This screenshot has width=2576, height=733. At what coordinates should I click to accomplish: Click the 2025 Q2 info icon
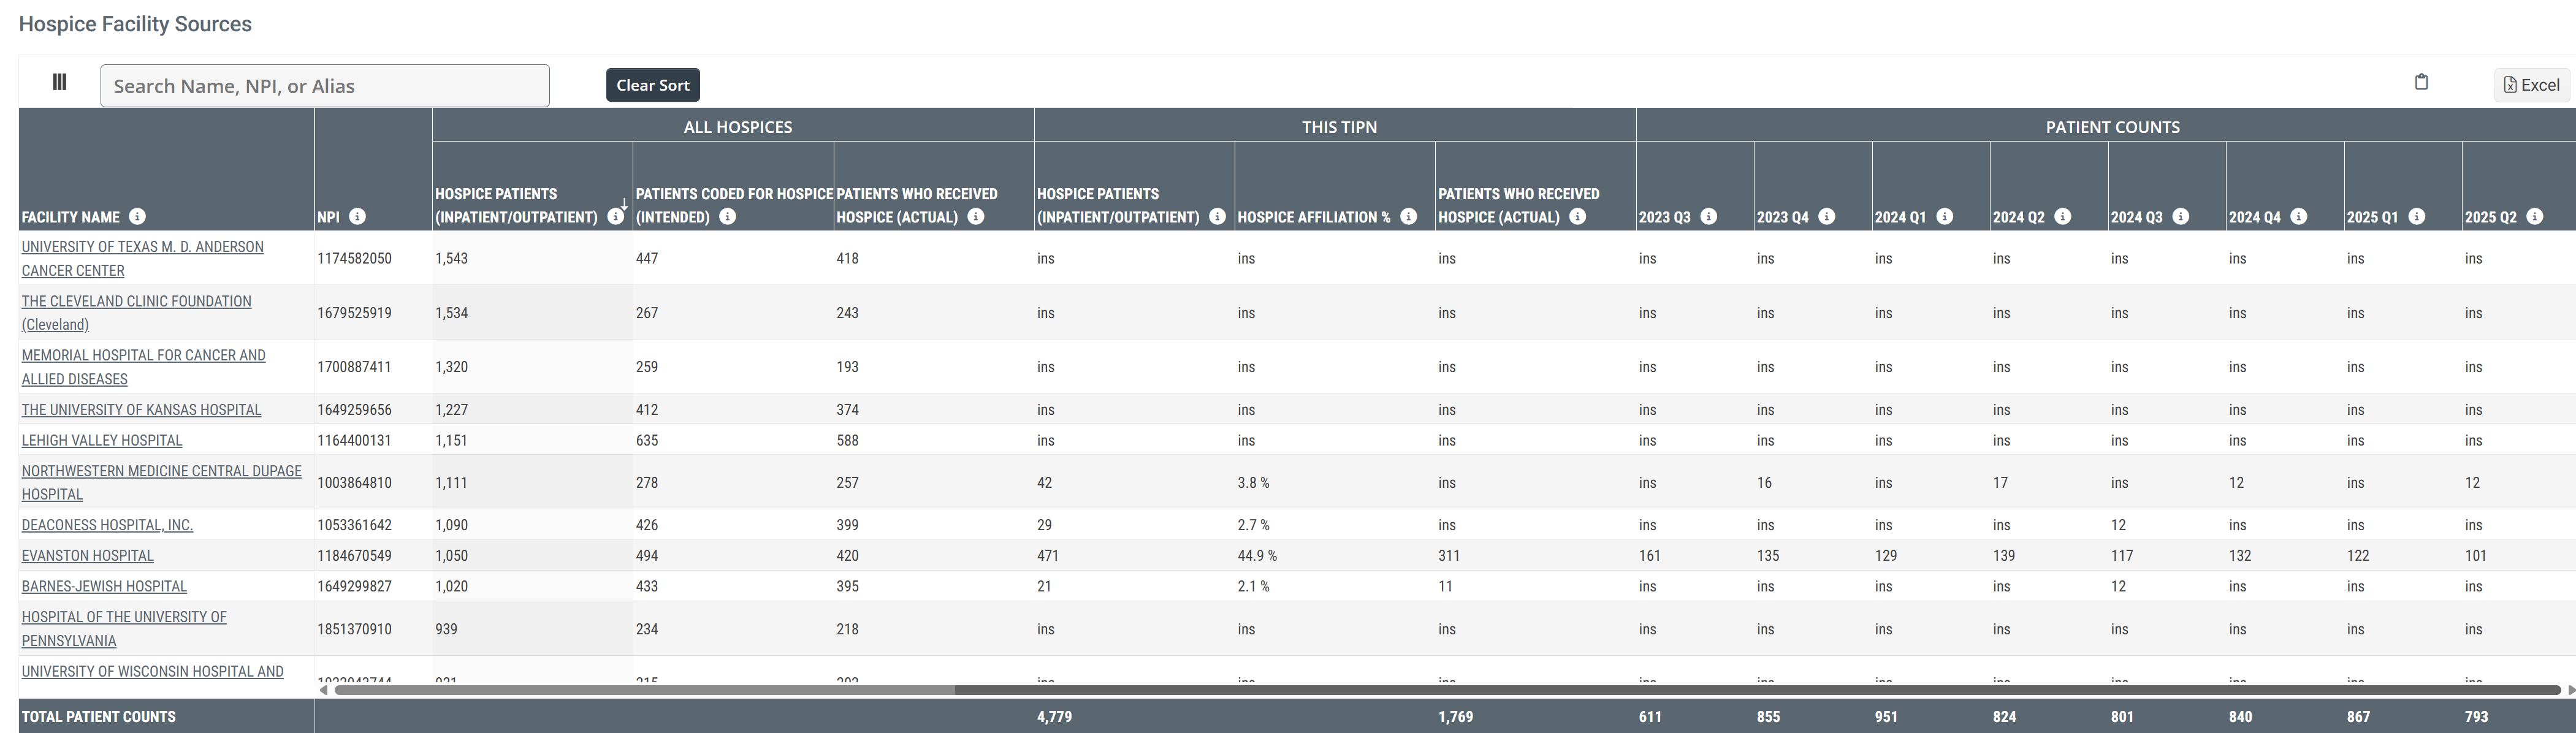[2535, 217]
